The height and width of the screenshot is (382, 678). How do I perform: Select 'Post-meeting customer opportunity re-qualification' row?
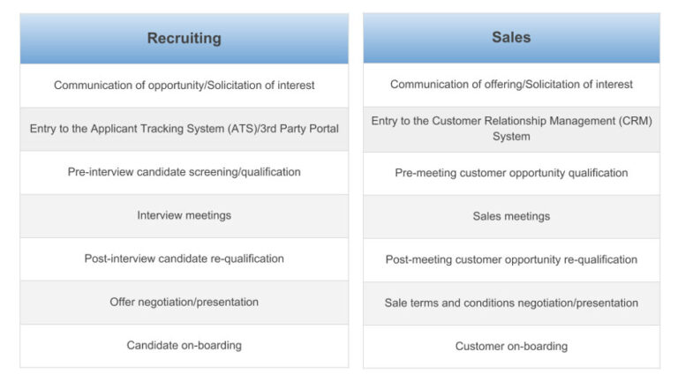click(x=511, y=259)
